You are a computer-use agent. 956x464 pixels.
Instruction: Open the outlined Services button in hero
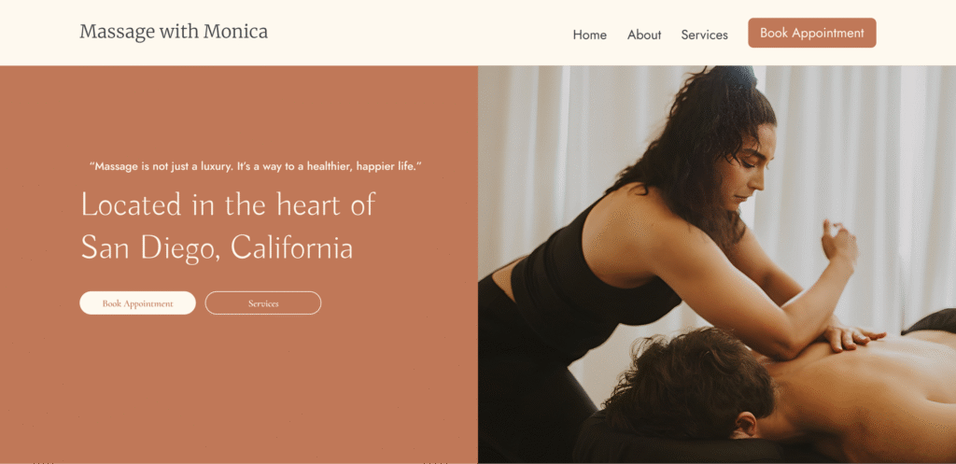pos(262,303)
